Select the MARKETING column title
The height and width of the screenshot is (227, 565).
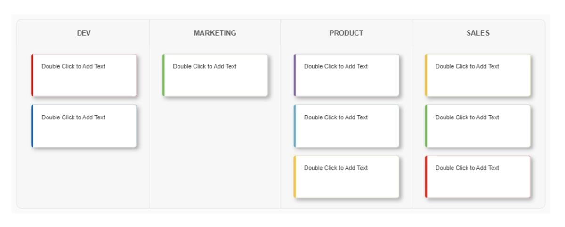click(x=215, y=33)
